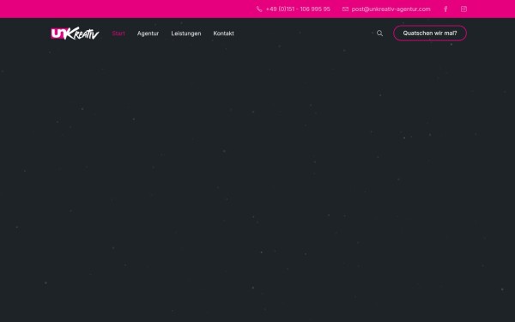Call the phone number +49 (0)151 link

pyautogui.click(x=298, y=9)
